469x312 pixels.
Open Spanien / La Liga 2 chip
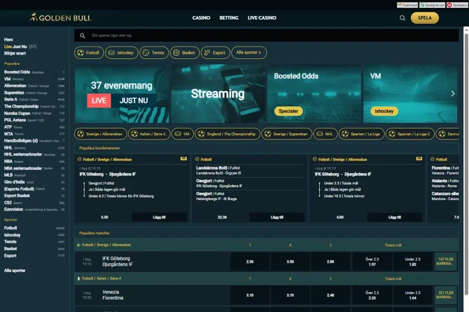click(x=410, y=134)
